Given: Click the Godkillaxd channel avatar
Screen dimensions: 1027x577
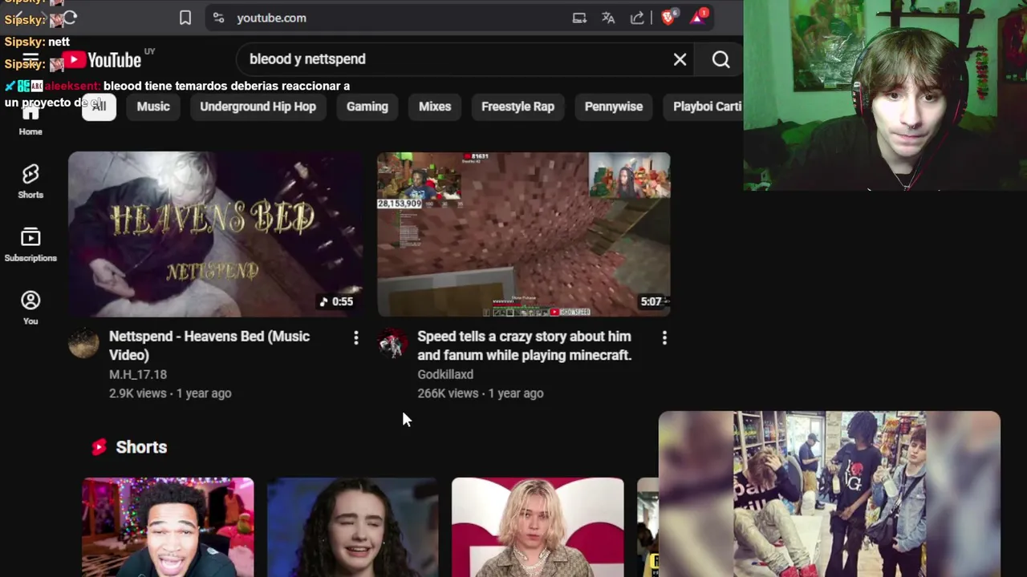Looking at the screenshot, I should 392,344.
